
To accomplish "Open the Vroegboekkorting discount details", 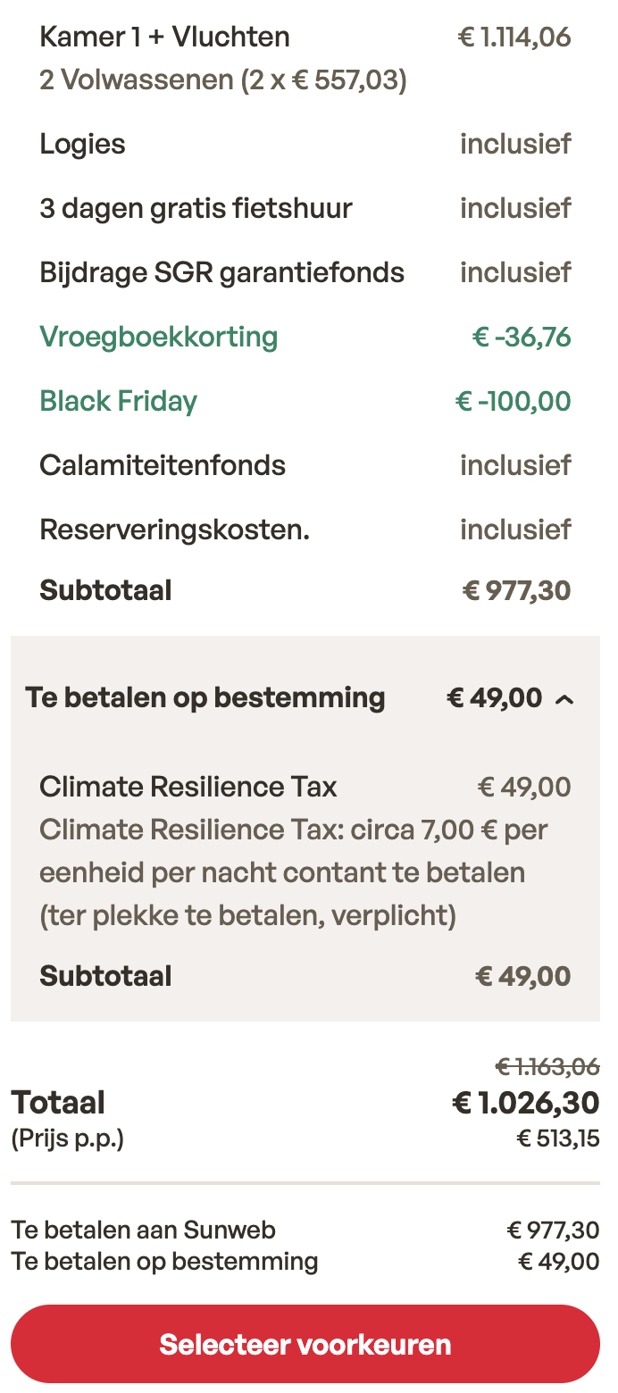I will click(x=157, y=337).
